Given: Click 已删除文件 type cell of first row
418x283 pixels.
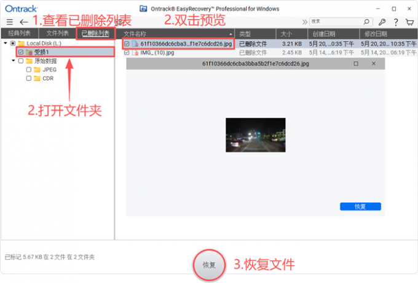Looking at the screenshot, I should point(253,44).
